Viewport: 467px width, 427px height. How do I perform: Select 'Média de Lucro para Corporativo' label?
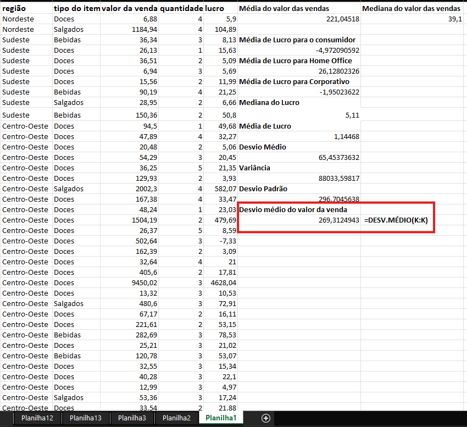[x=299, y=81]
